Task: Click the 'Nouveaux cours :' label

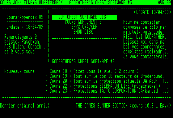Action: coord(22,71)
